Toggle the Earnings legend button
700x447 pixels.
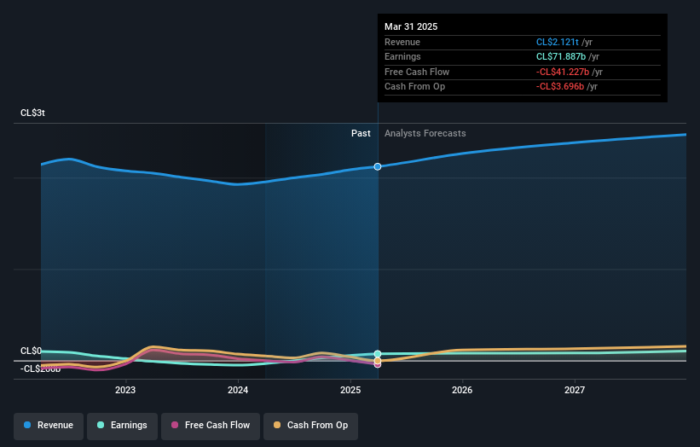[x=122, y=426]
